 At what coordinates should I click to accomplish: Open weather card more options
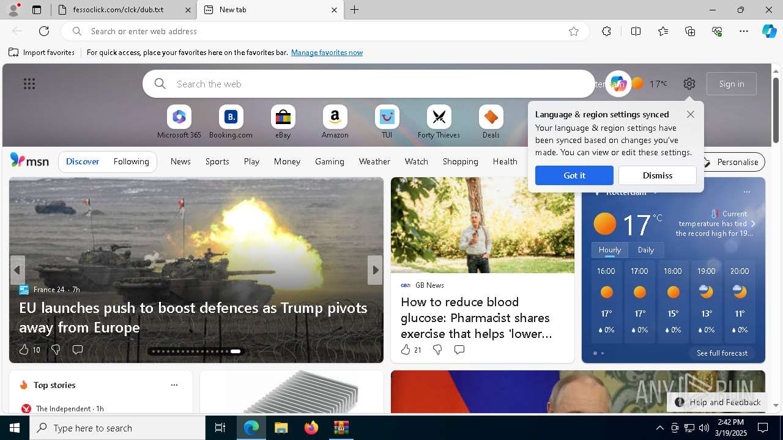pos(746,192)
